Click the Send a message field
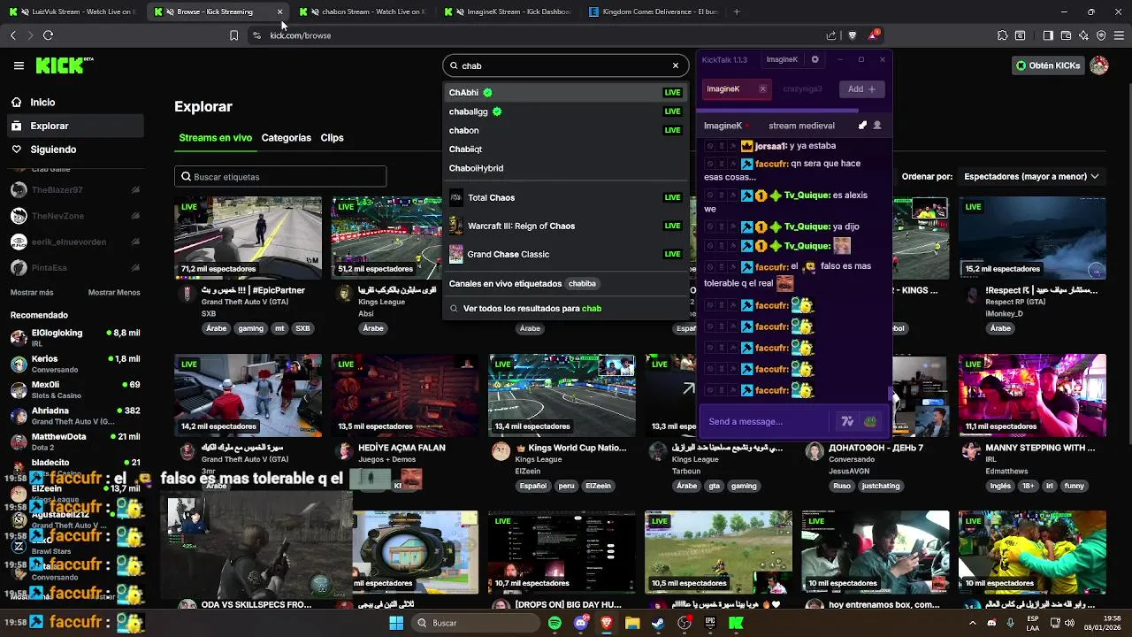 pos(765,422)
